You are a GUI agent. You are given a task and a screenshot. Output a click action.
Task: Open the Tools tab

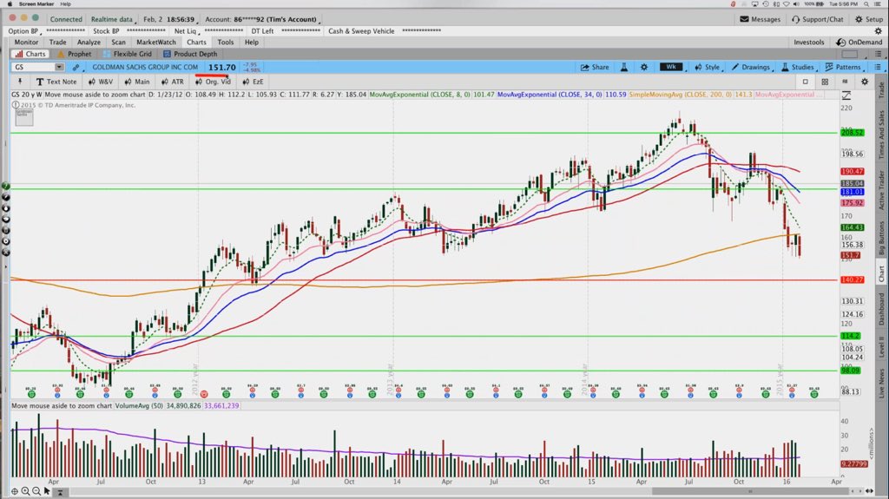[225, 42]
